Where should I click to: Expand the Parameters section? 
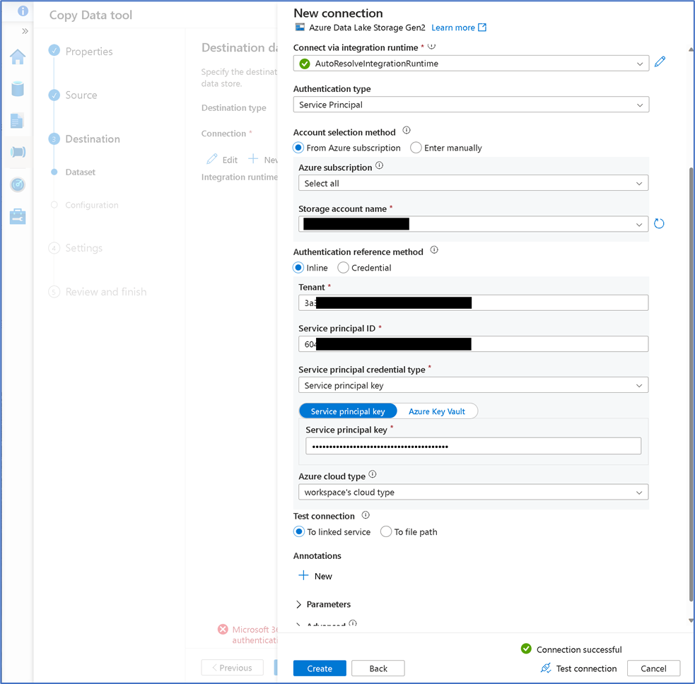coord(324,604)
